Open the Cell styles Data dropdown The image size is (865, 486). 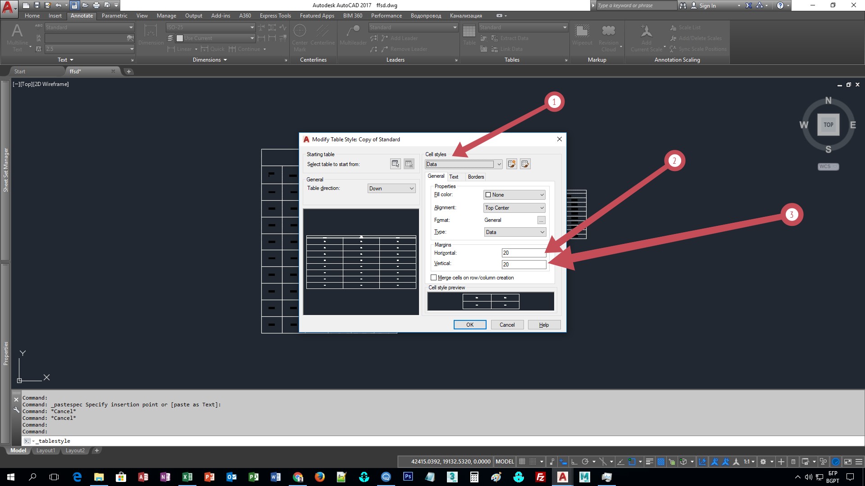tap(464, 164)
